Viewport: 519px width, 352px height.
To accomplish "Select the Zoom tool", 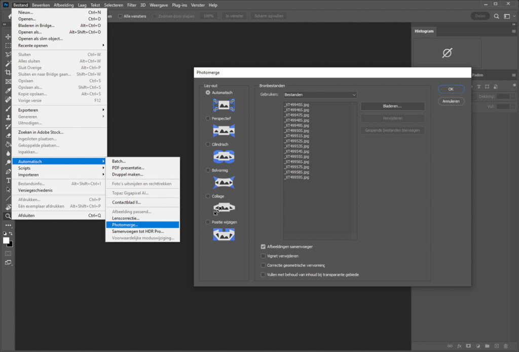I will point(8,216).
